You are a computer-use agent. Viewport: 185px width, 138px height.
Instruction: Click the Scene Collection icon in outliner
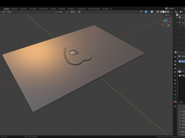177,15
